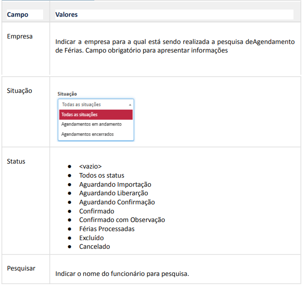Click the Confirmado com Observação list item

coord(122,220)
